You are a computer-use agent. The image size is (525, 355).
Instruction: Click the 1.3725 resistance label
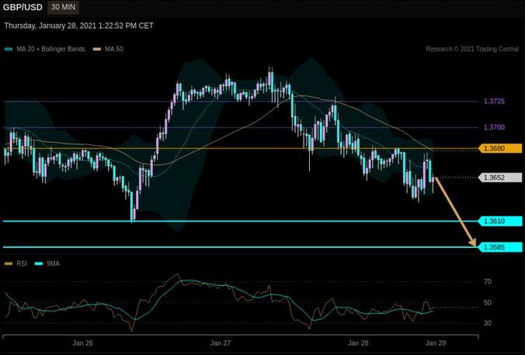point(494,101)
